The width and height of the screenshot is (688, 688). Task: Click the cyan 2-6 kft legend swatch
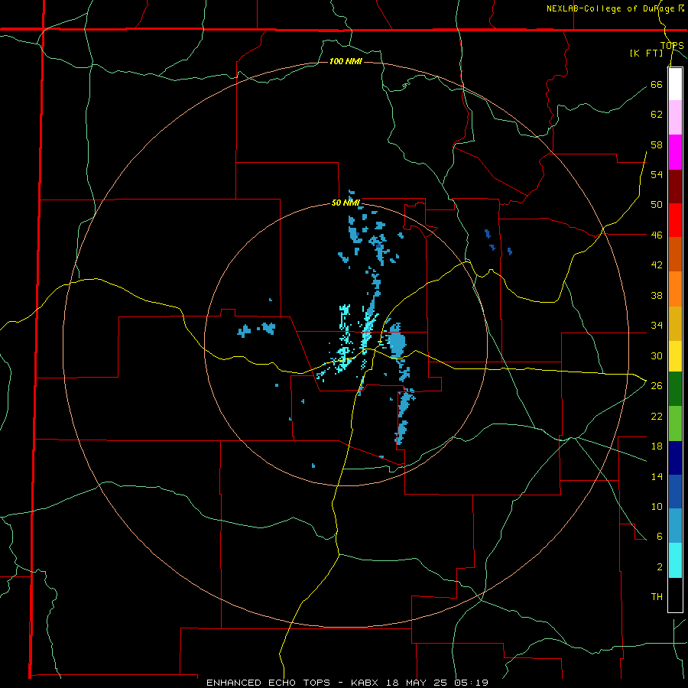[675, 560]
